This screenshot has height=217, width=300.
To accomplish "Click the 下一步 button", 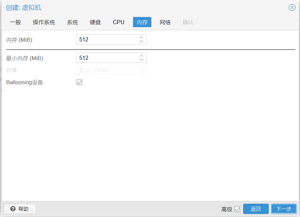I will point(284,209).
